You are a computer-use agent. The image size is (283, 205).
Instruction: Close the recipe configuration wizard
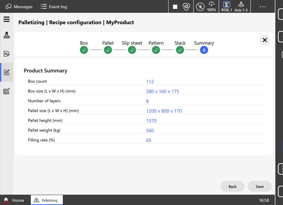(265, 40)
